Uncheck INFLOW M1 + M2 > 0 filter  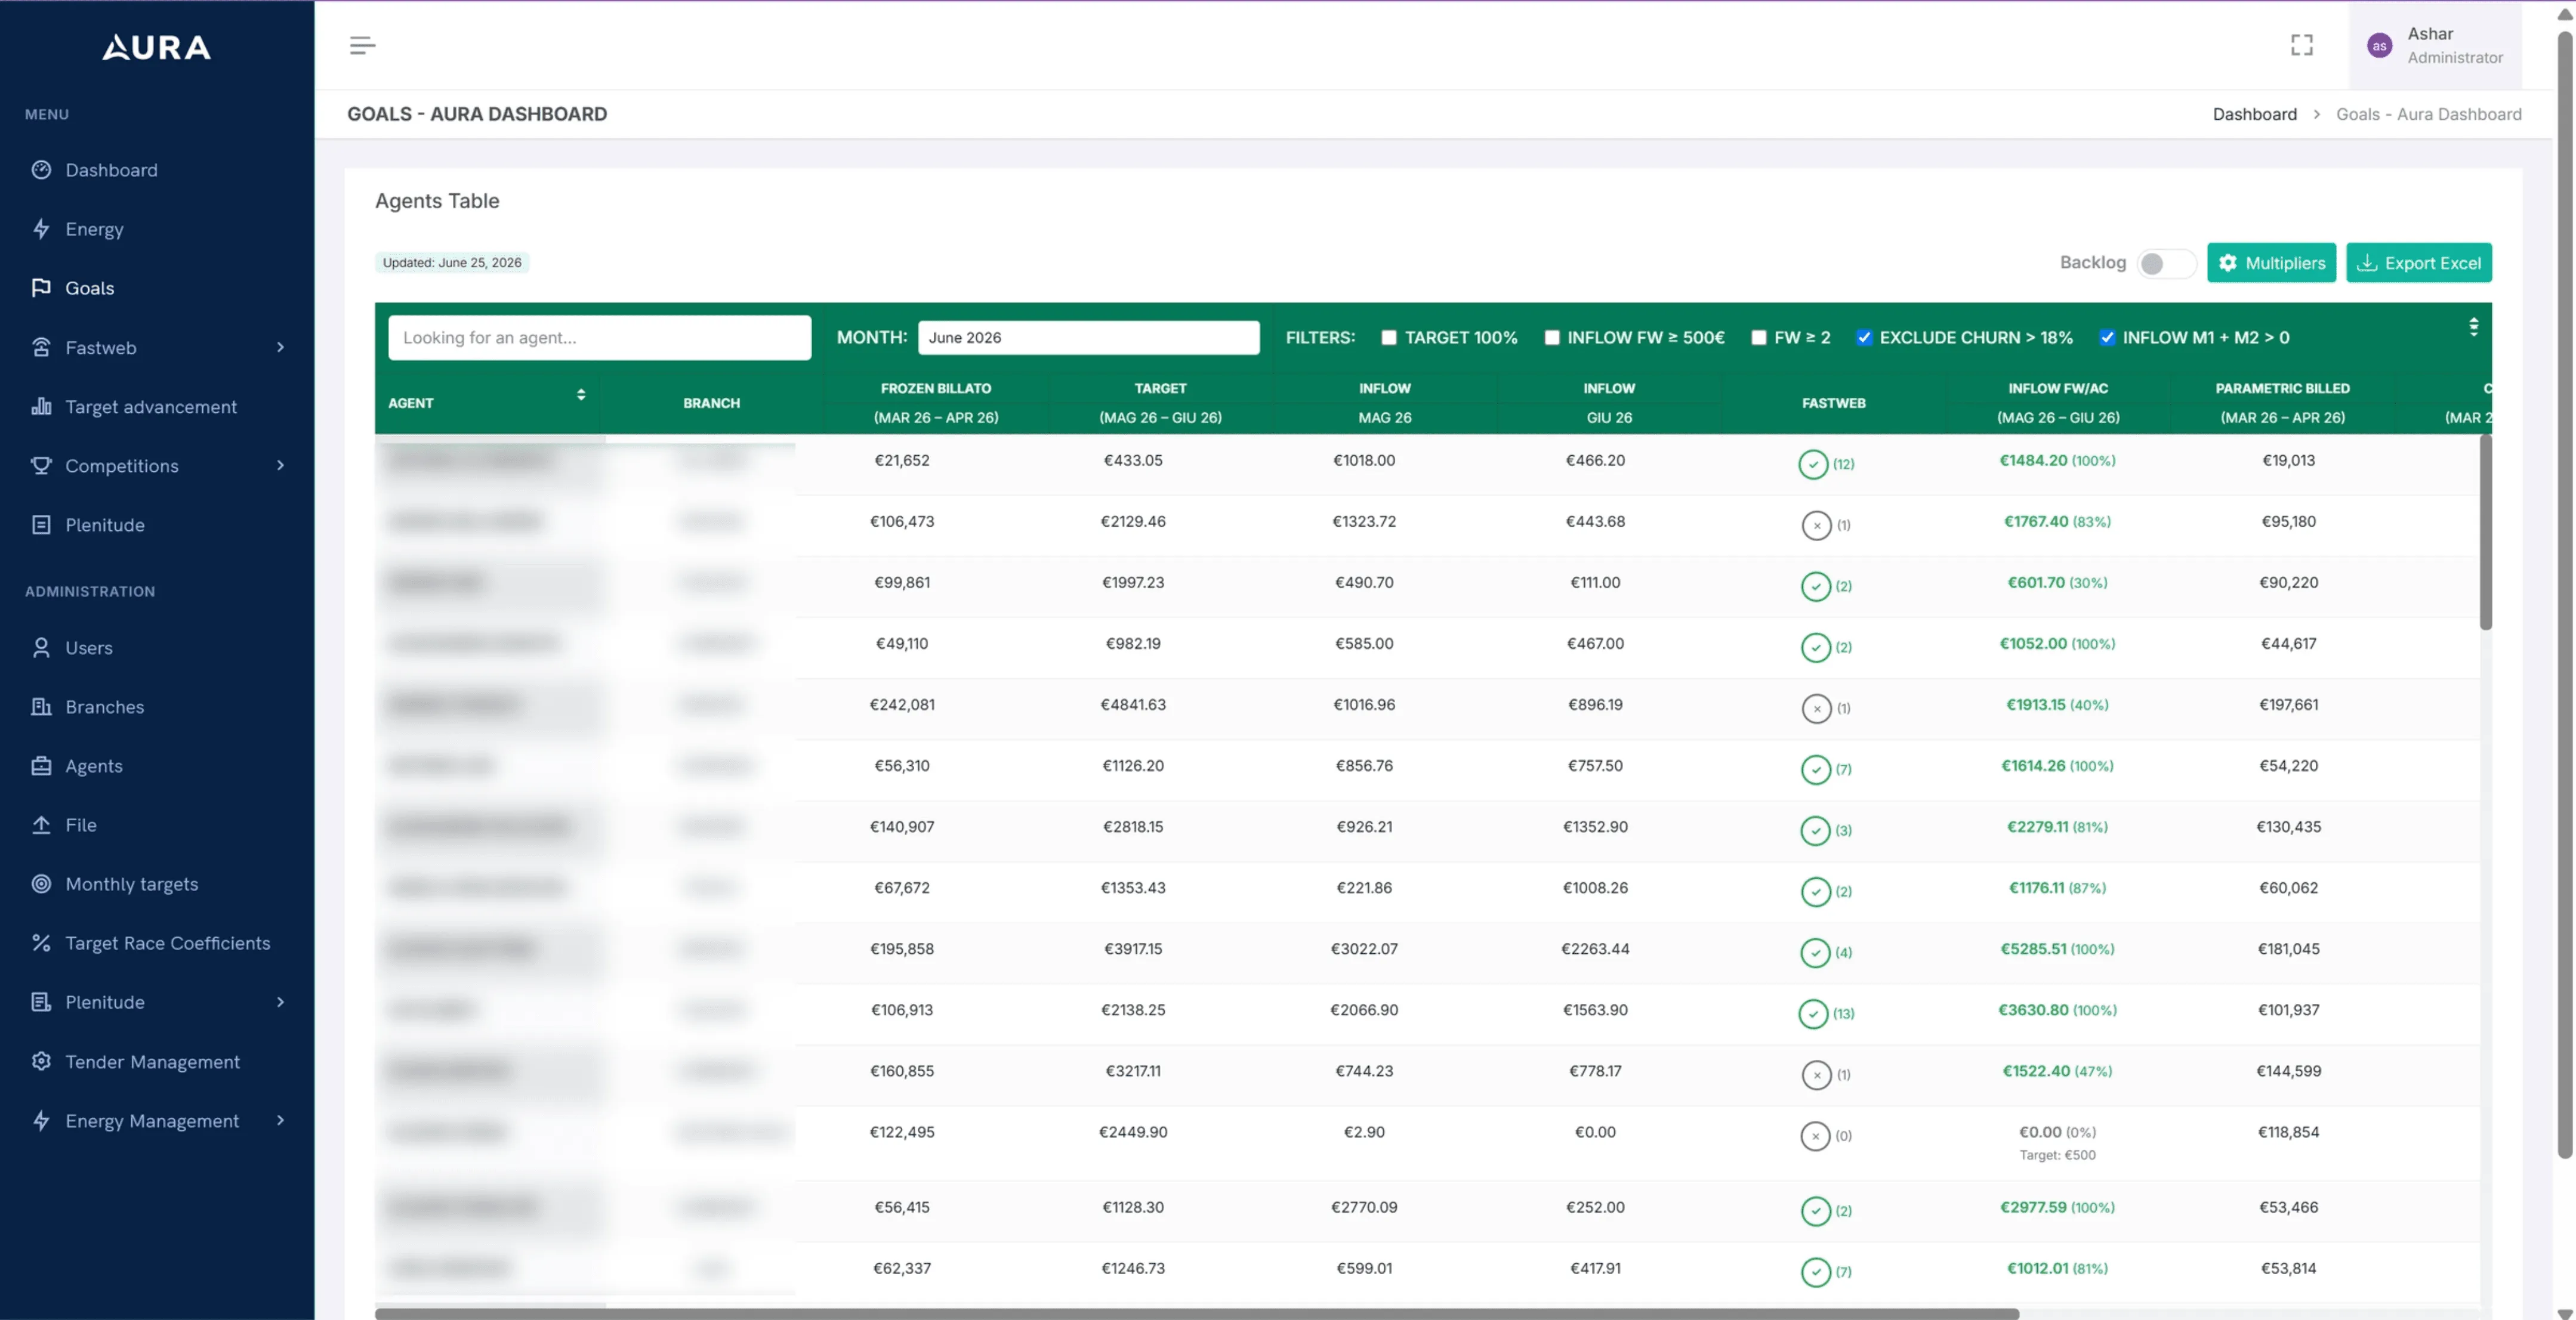click(2106, 338)
